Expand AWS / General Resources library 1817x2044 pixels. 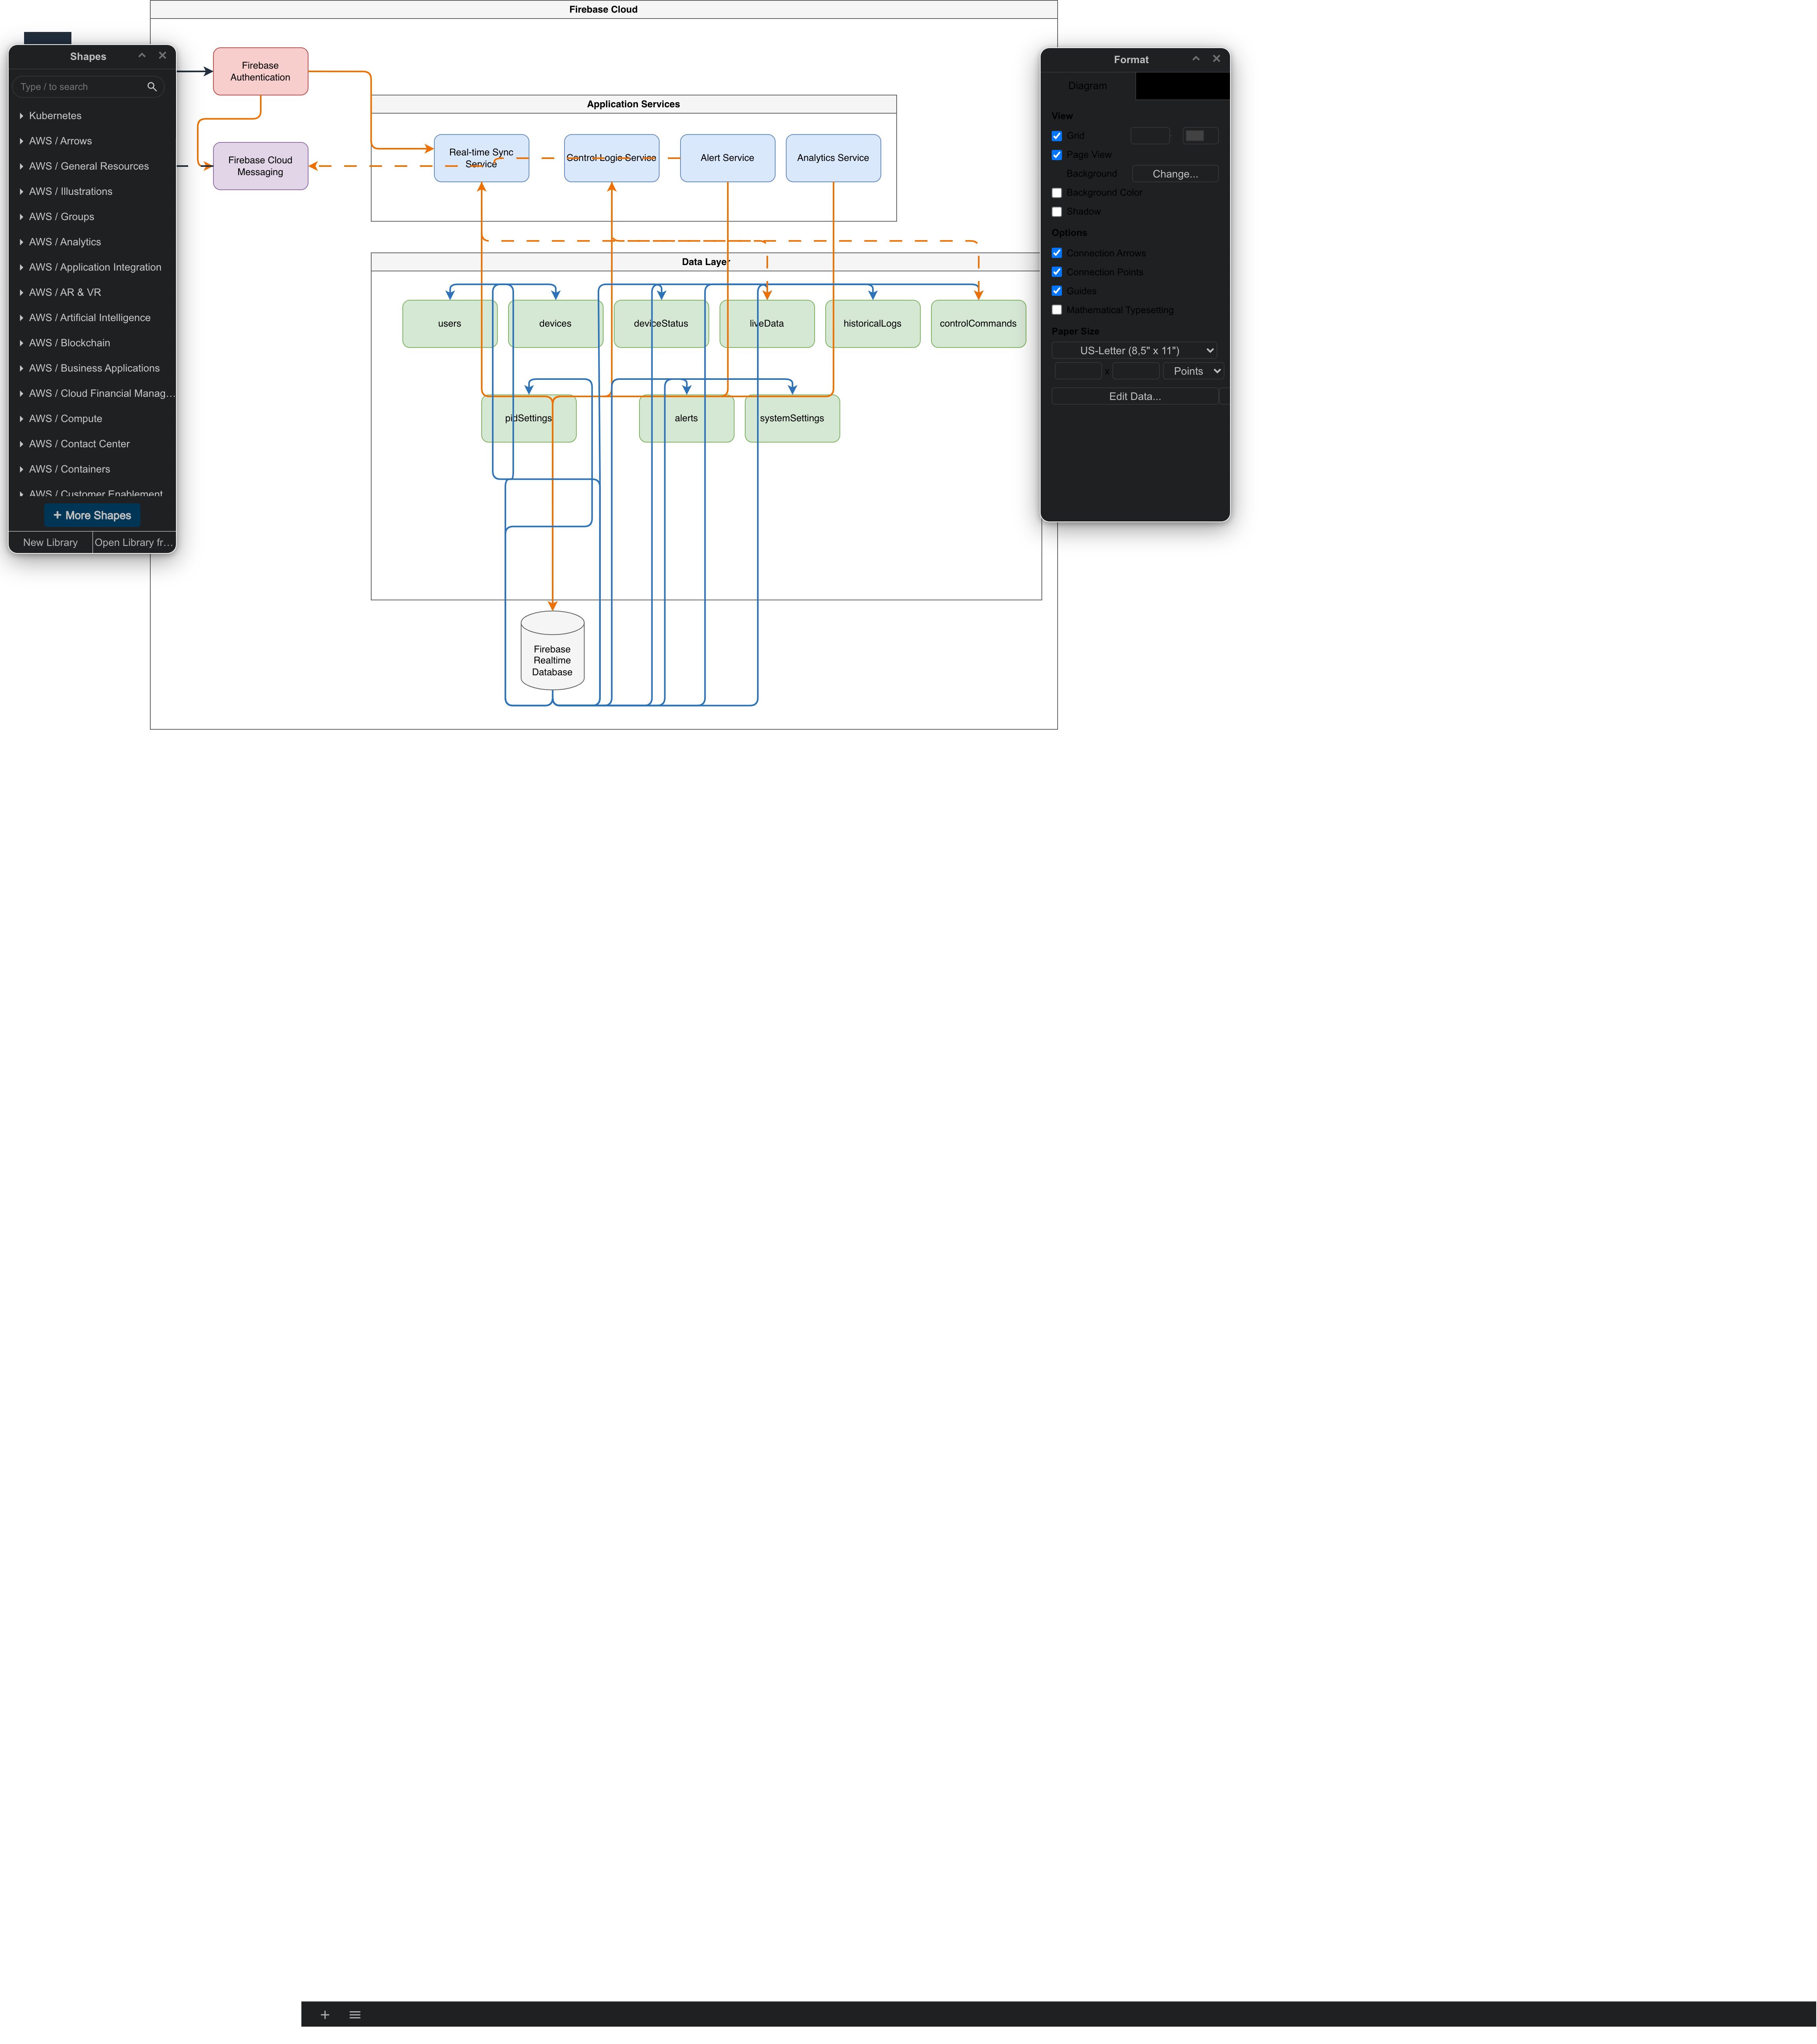[x=92, y=166]
